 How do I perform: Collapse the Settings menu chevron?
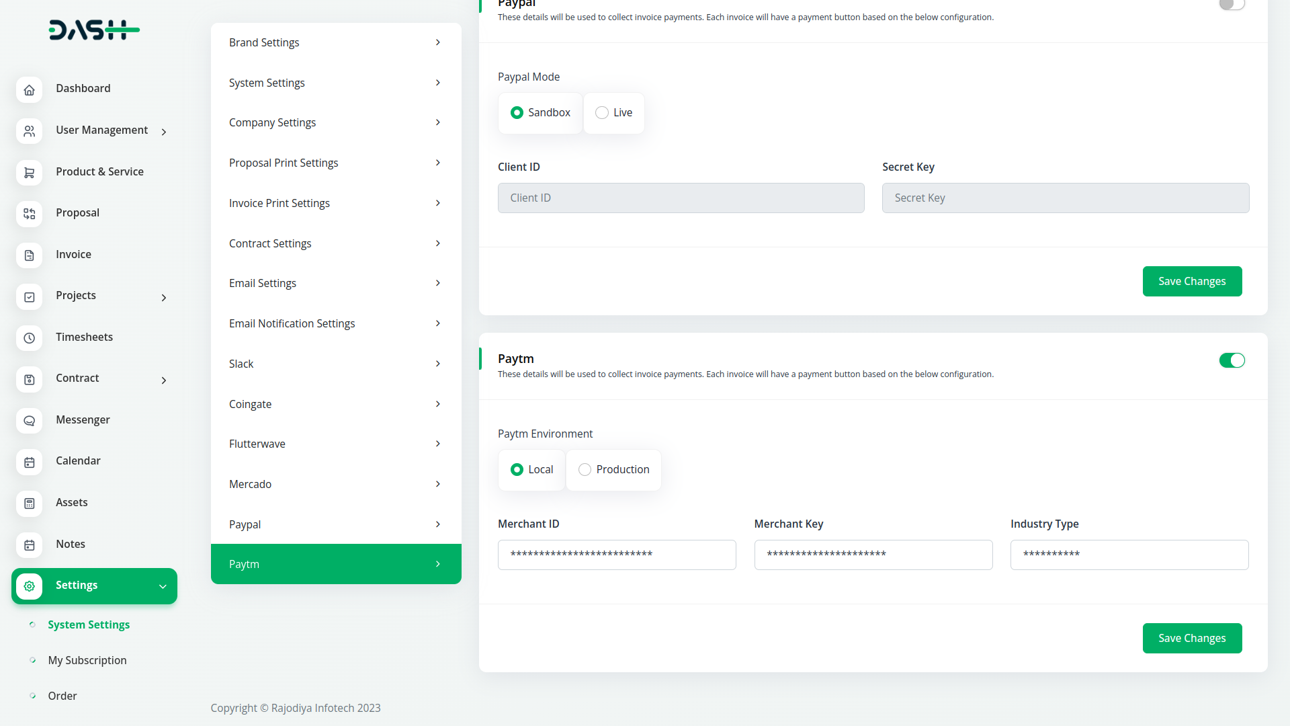click(163, 587)
